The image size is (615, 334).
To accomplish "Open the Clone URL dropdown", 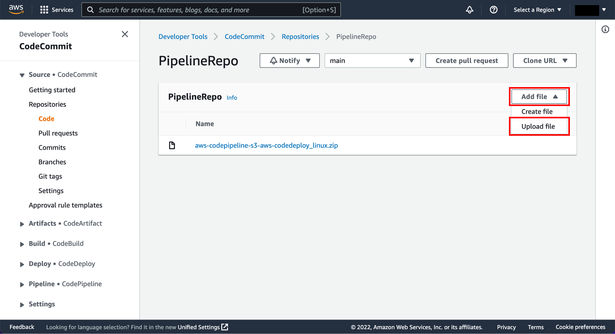I will [545, 60].
